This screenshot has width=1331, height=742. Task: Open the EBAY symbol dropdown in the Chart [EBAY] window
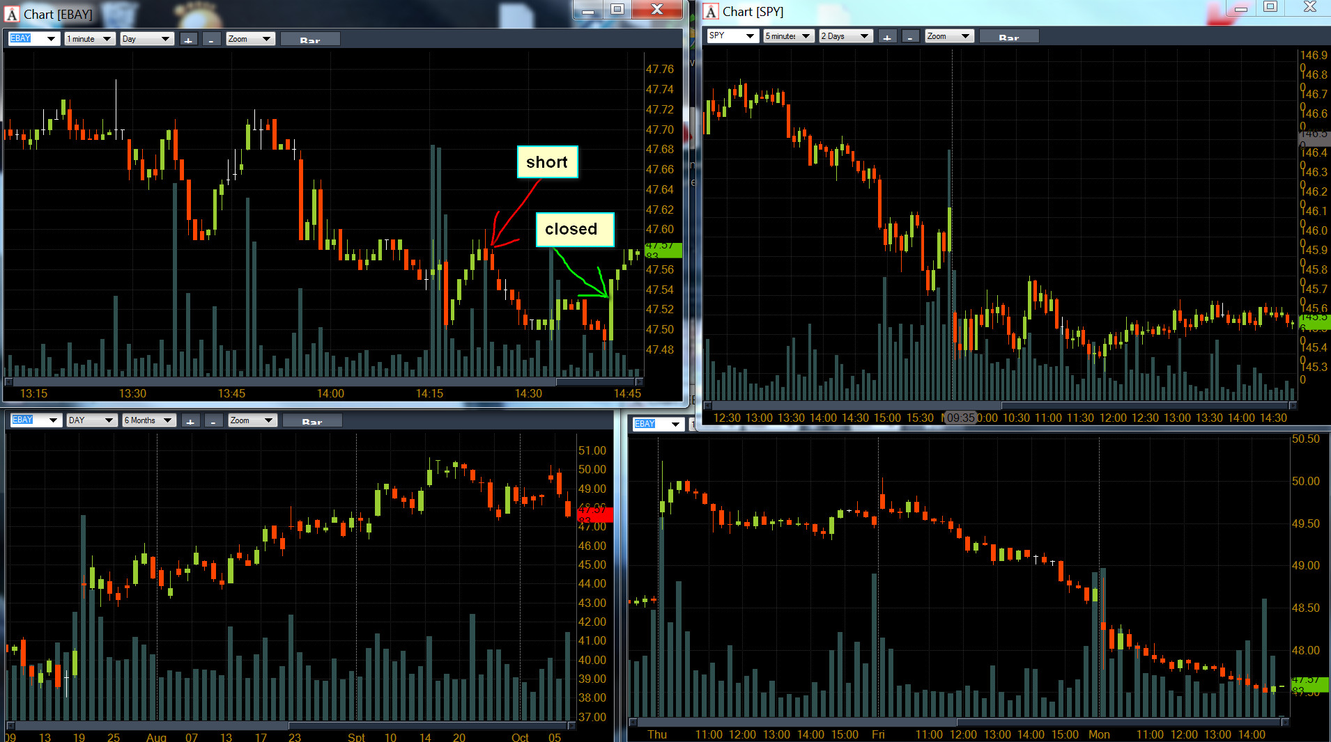[x=33, y=39]
